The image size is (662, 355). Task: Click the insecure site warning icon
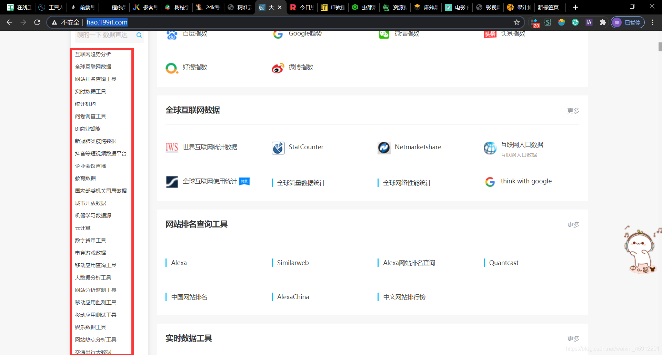click(x=54, y=22)
